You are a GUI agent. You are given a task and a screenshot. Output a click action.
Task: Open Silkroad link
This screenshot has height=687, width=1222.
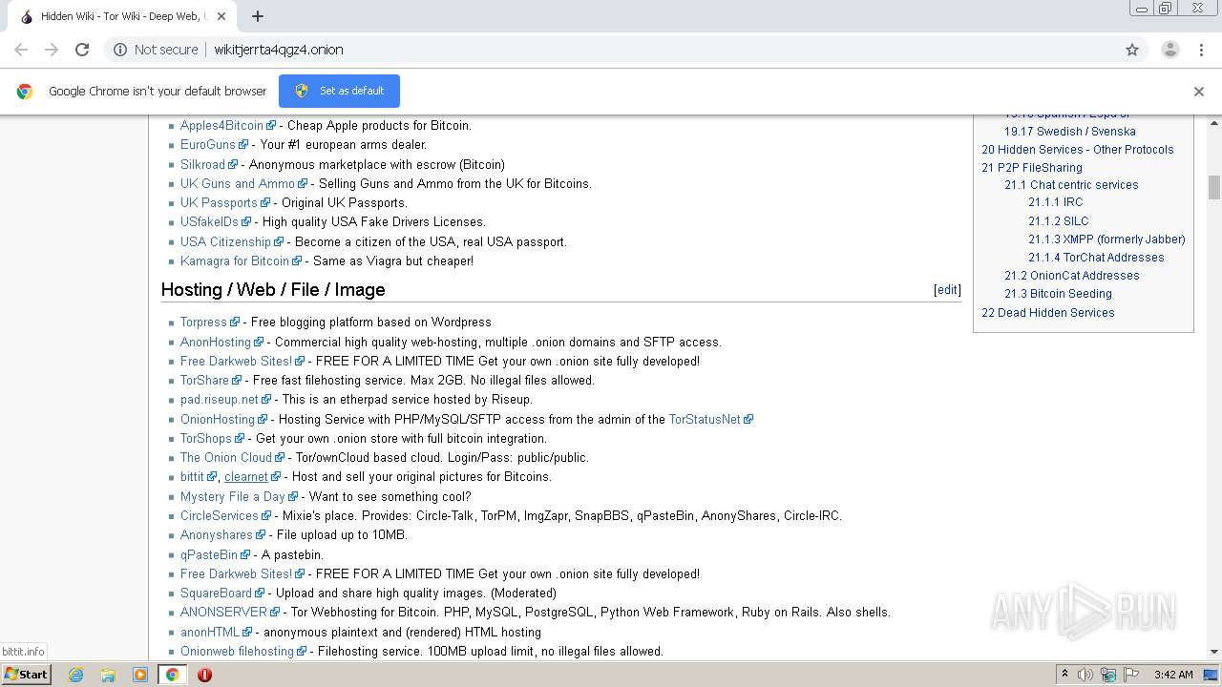click(202, 164)
